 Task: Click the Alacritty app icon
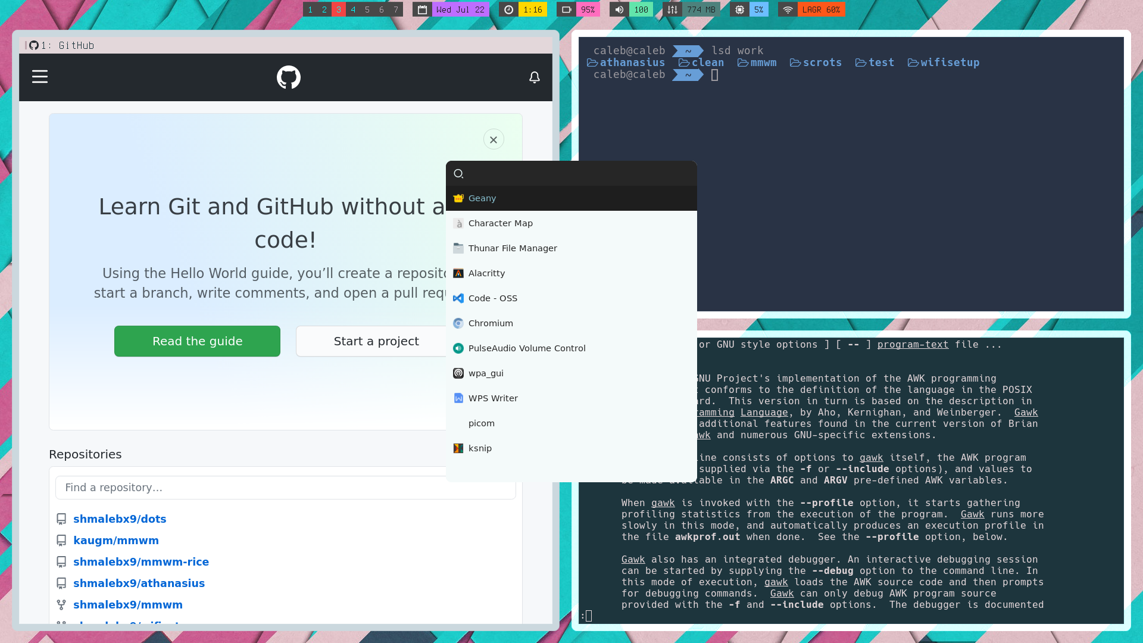tap(458, 273)
